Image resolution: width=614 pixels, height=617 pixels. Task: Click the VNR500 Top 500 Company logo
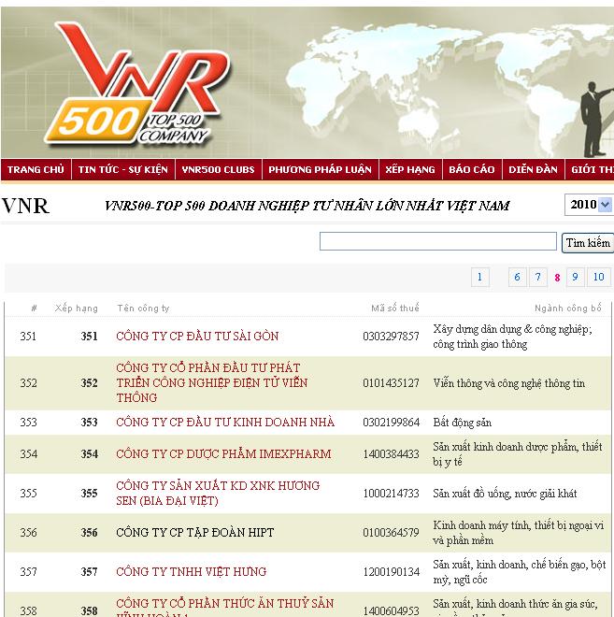(137, 84)
